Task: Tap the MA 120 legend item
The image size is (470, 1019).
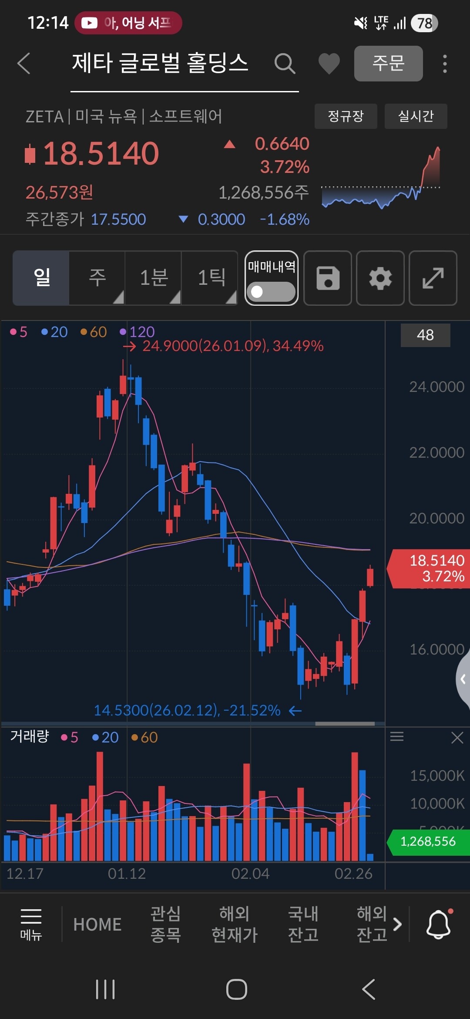Action: 137,332
